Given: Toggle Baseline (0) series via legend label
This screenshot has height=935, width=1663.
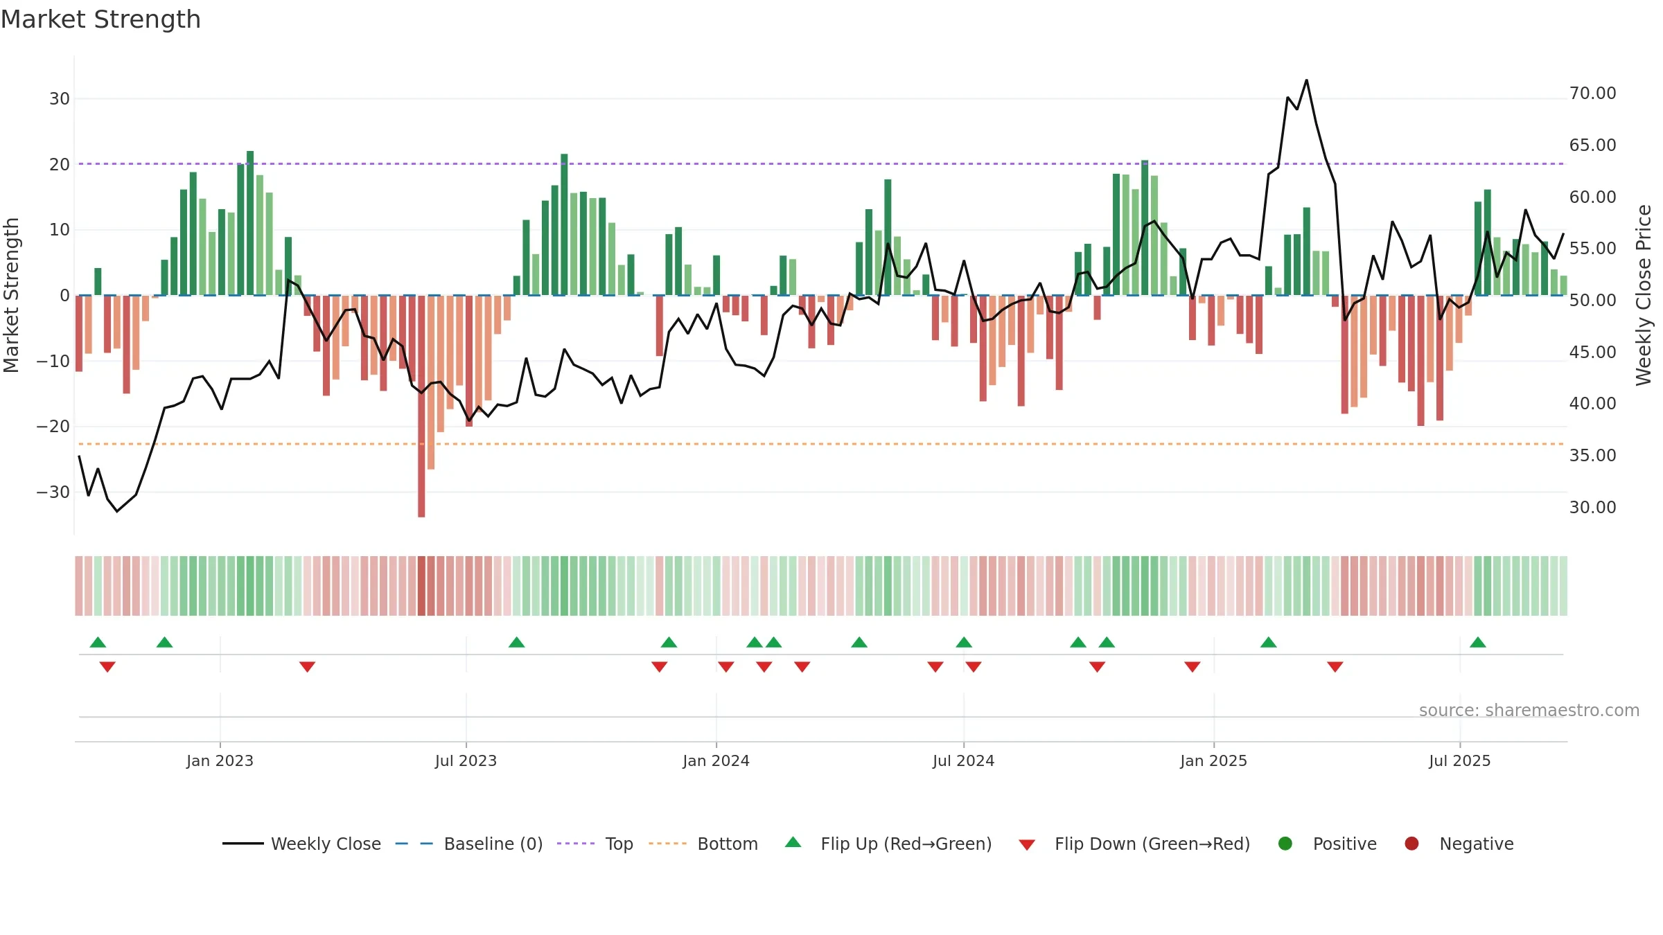Looking at the screenshot, I should pos(493,844).
